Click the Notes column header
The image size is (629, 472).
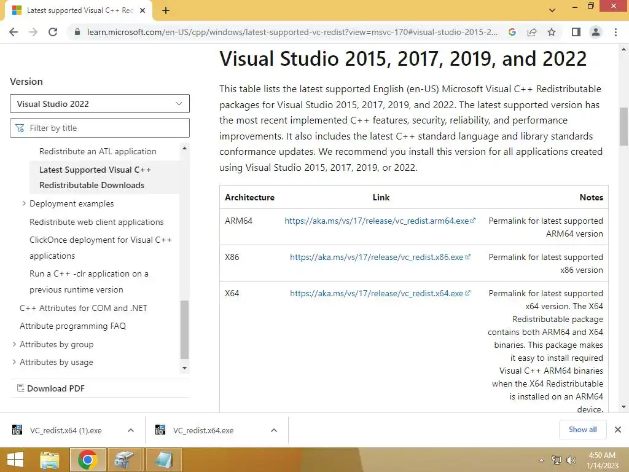592,197
